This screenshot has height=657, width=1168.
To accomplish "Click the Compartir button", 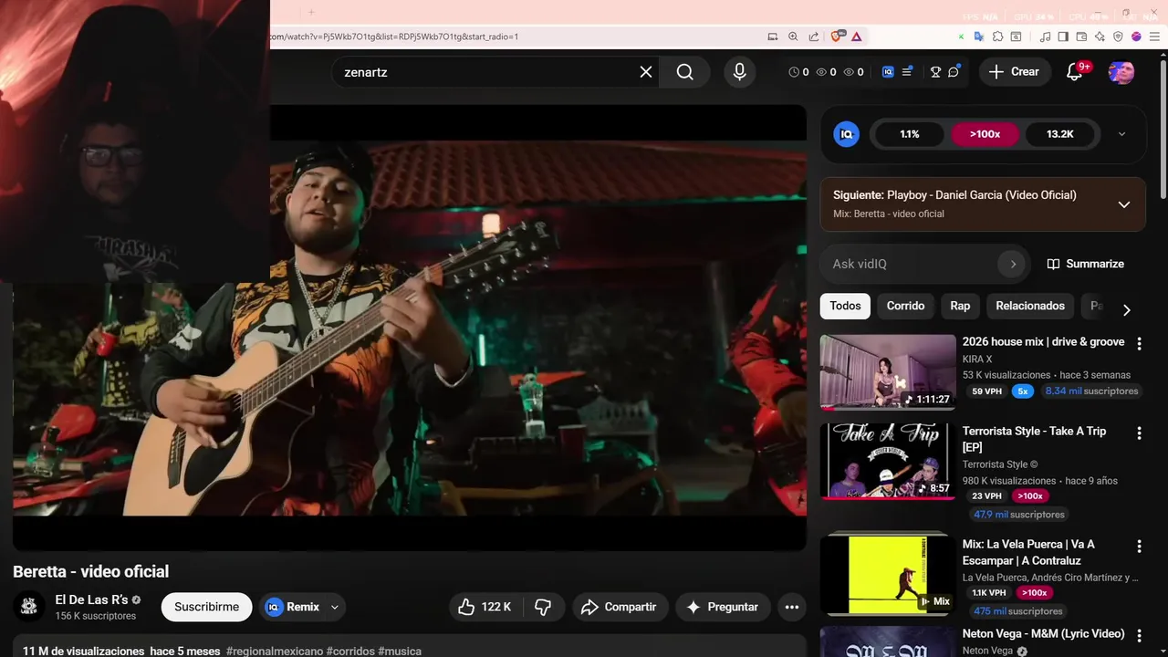I will coord(620,607).
